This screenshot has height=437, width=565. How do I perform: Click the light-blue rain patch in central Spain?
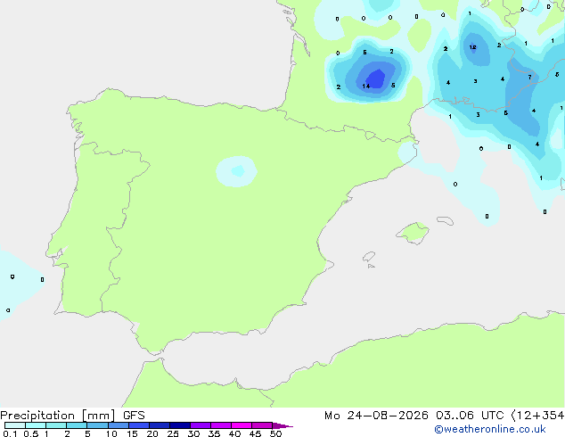point(237,171)
